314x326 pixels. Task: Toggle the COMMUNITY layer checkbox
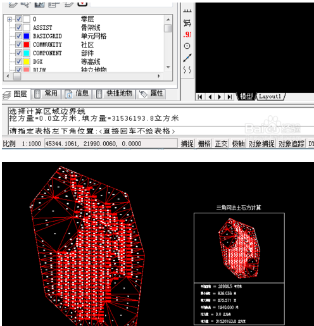click(18, 44)
